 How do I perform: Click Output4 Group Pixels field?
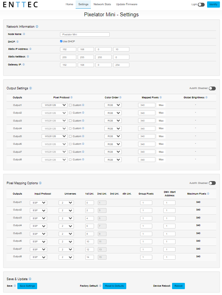pos(146,226)
